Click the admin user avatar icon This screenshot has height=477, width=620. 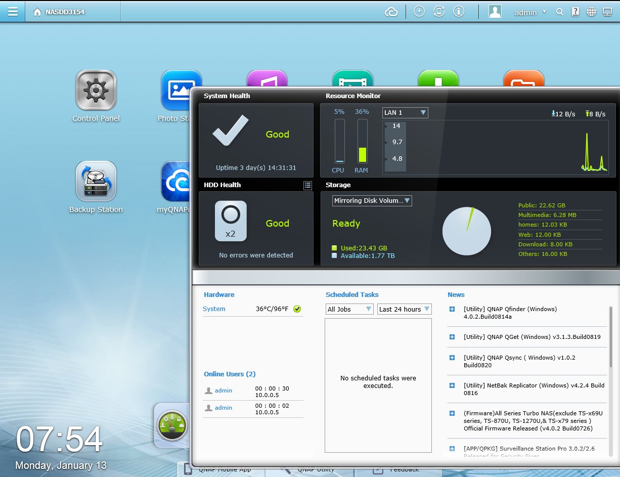495,12
